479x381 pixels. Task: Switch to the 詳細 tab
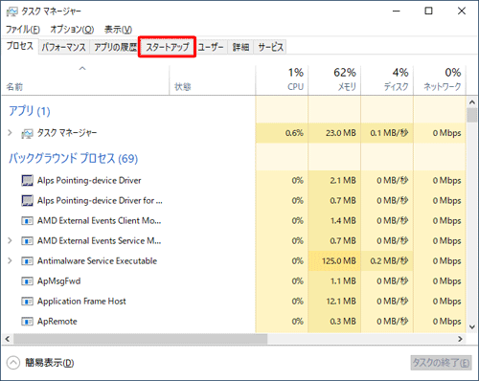click(x=240, y=47)
